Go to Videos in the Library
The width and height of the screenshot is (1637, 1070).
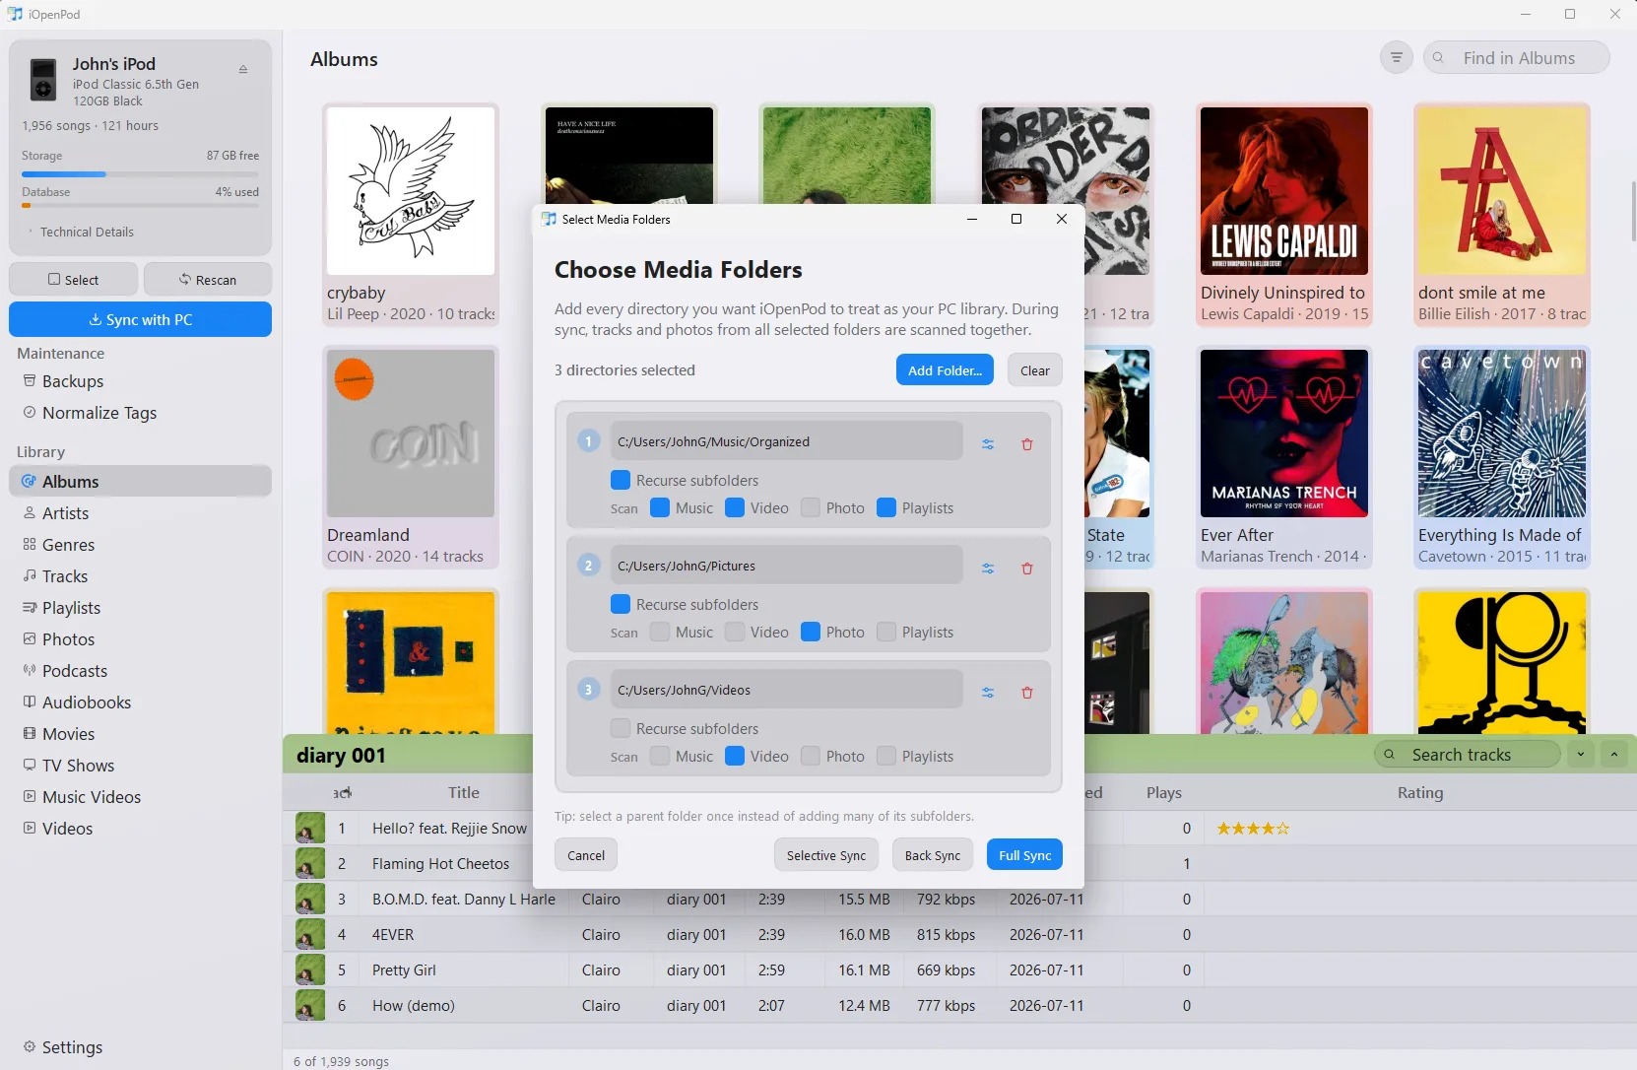pyautogui.click(x=140, y=829)
